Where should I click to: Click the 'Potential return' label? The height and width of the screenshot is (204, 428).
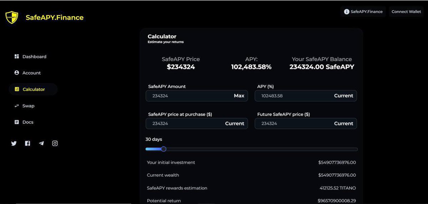point(164,201)
